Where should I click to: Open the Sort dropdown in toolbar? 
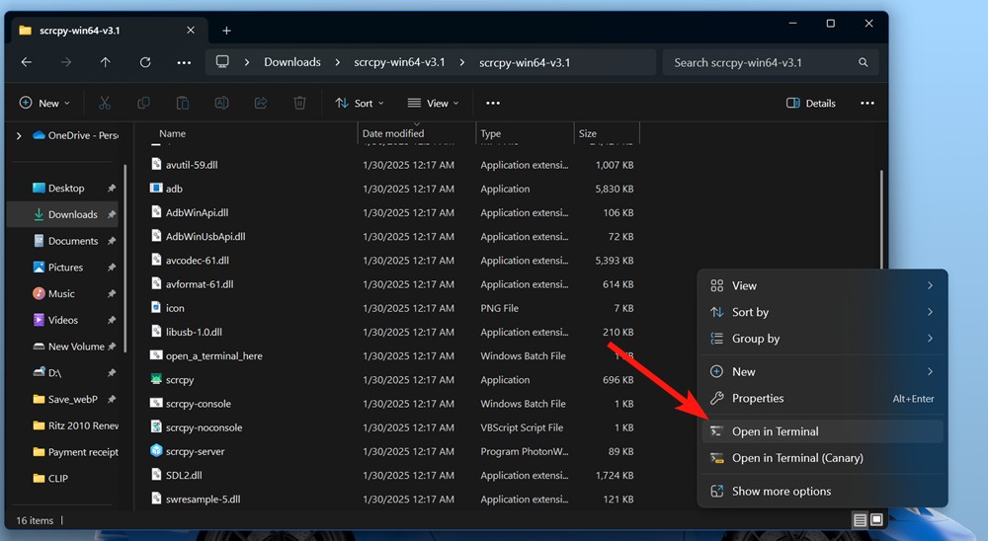pos(360,103)
